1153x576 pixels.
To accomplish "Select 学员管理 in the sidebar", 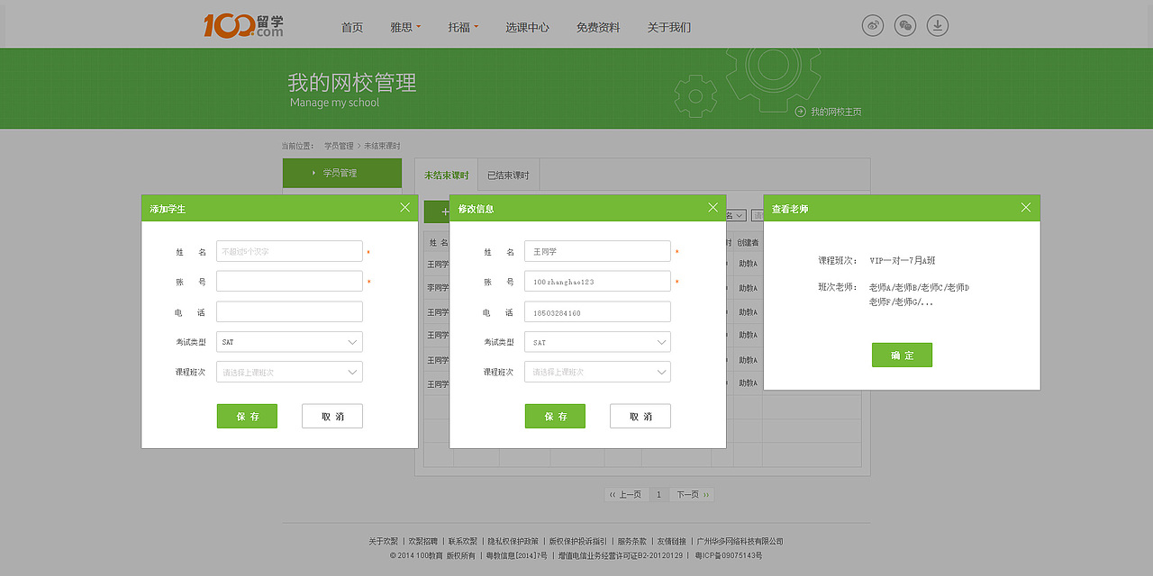I will [x=342, y=173].
